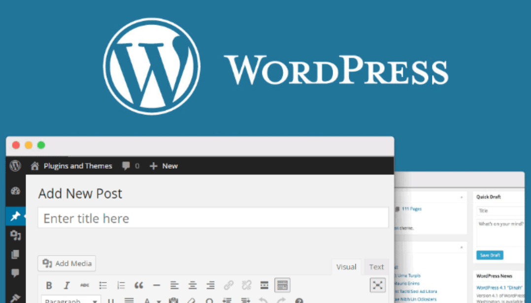Insert a blockquote from the toolbar

pos(139,285)
